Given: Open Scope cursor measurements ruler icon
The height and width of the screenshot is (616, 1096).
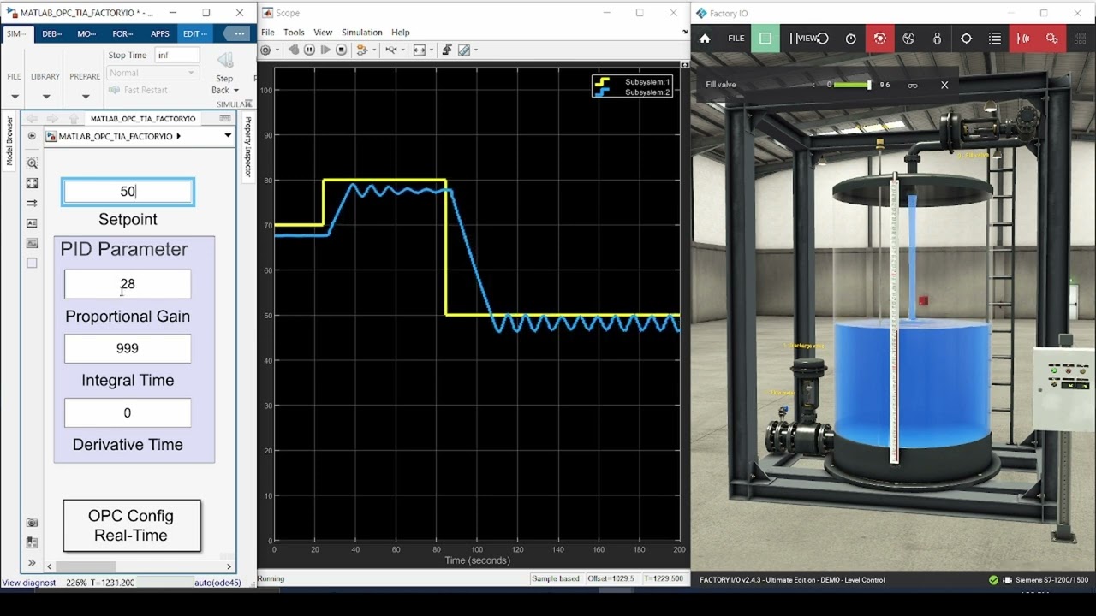Looking at the screenshot, I should (x=464, y=50).
